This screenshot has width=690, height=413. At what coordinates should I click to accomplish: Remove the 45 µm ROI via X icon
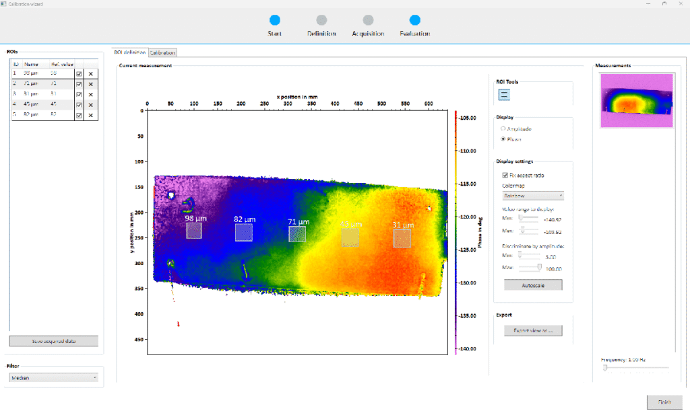tap(90, 104)
